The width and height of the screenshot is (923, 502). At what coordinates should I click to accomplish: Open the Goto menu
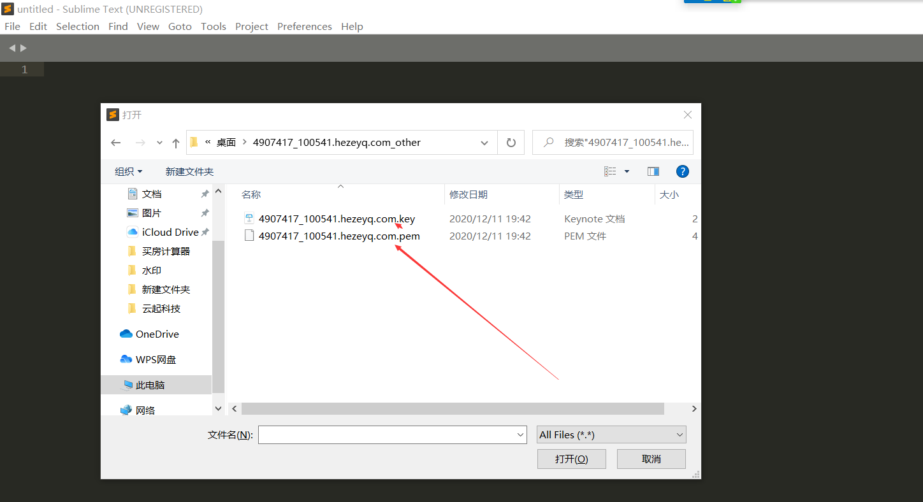[x=180, y=26]
